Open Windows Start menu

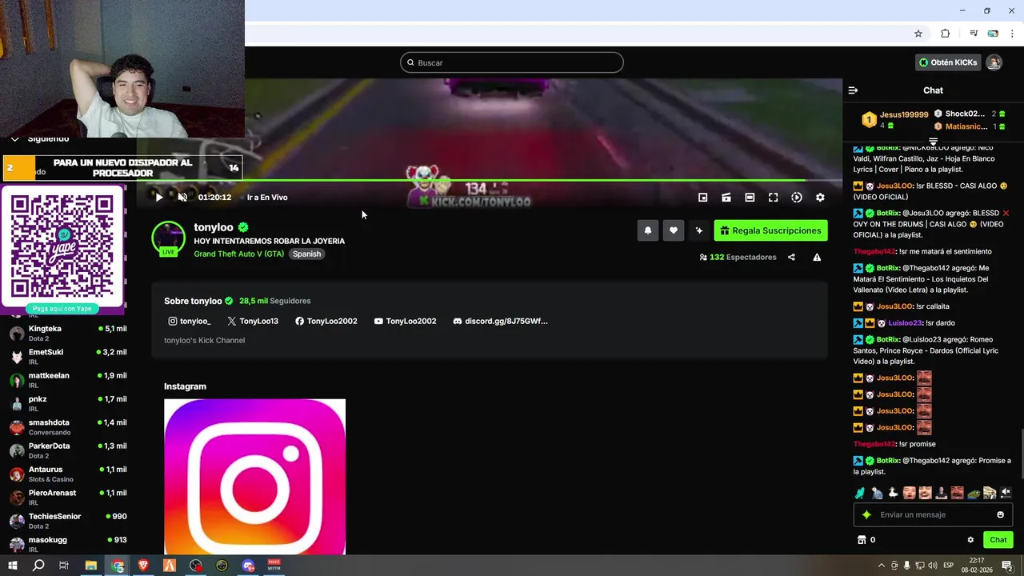coord(13,566)
